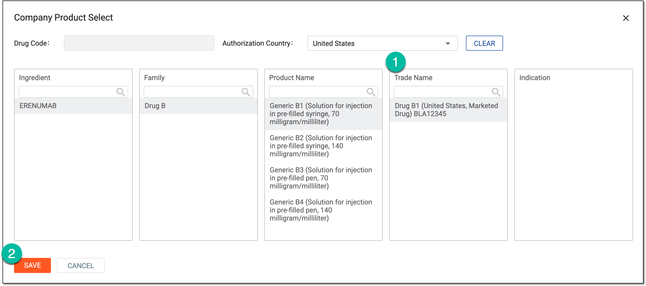Click the Trade Name search magnifier icon
The height and width of the screenshot is (286, 646).
[496, 92]
